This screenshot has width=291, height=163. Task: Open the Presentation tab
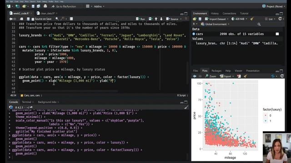click(253, 71)
